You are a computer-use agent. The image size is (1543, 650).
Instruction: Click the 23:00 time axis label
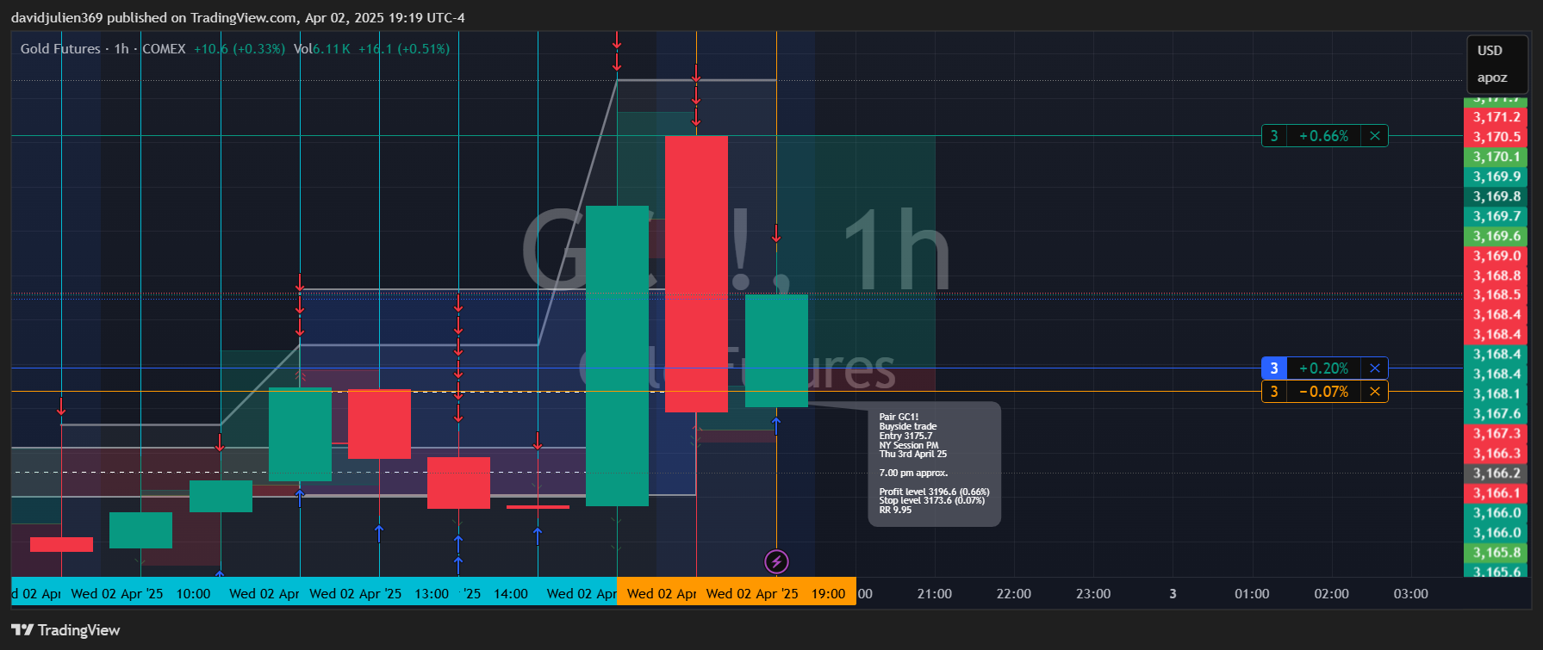coord(1092,594)
